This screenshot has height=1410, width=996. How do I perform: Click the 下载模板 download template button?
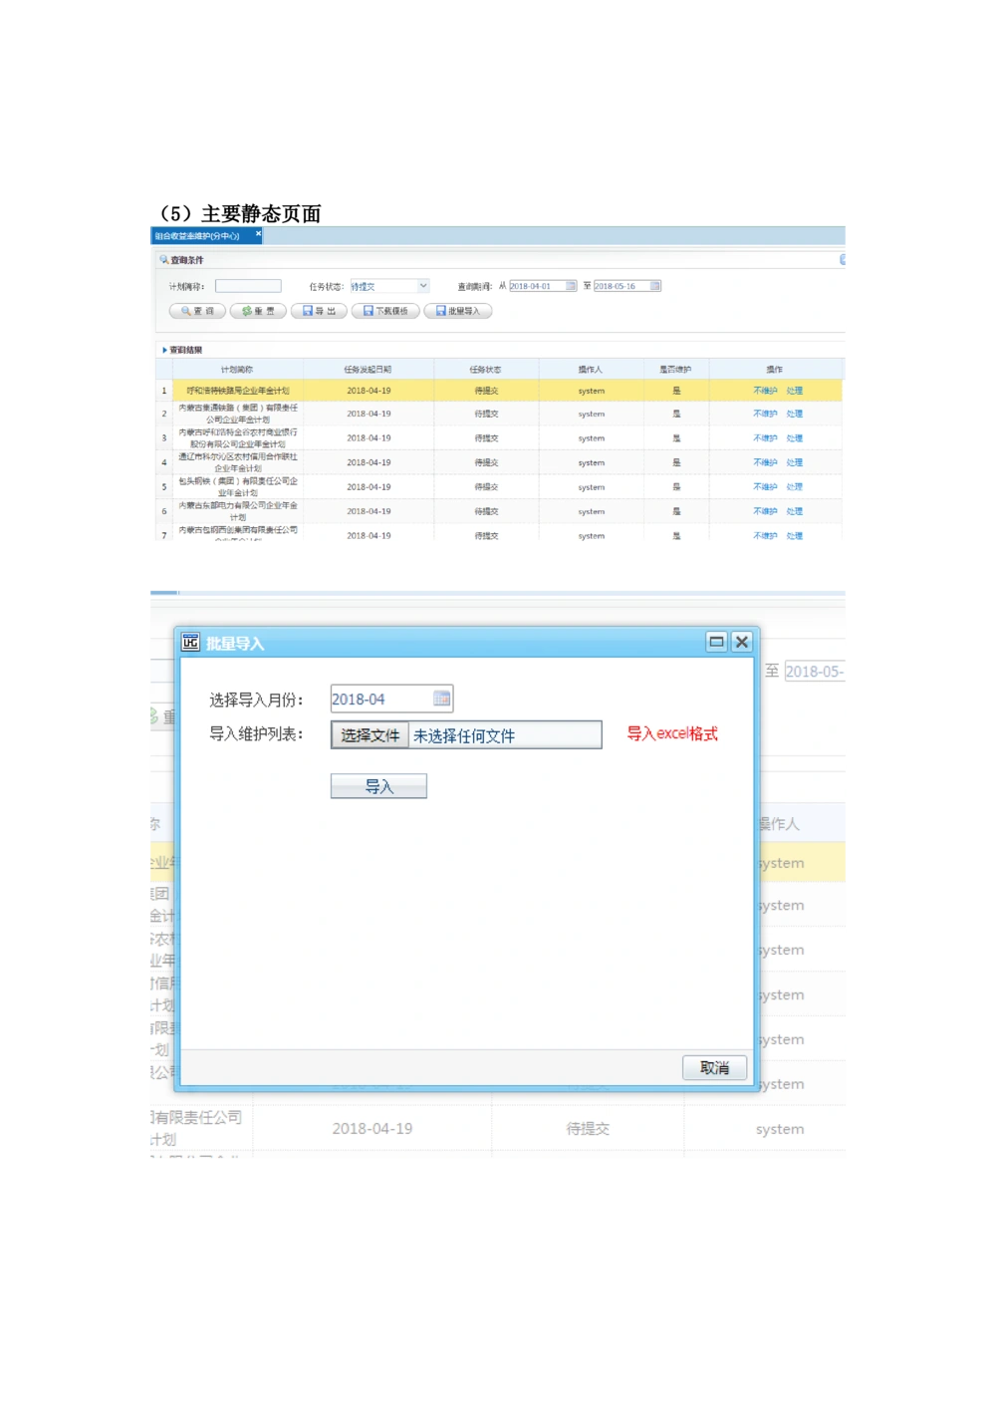[x=385, y=311]
